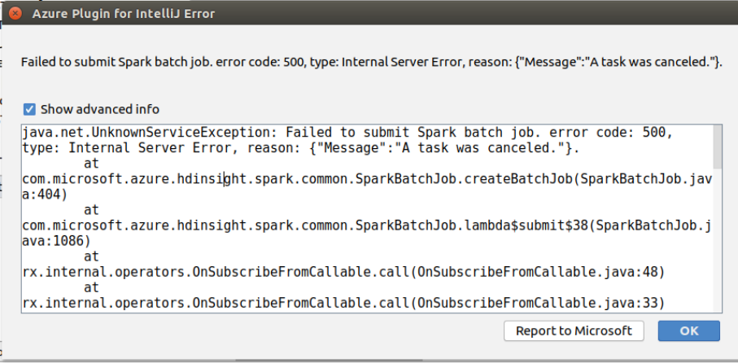Click the ava:1086) line number fragment
Image resolution: width=738 pixels, height=363 pixels.
pos(57,241)
